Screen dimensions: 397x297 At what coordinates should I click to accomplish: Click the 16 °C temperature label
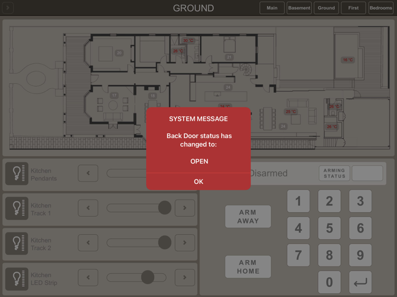[348, 60]
